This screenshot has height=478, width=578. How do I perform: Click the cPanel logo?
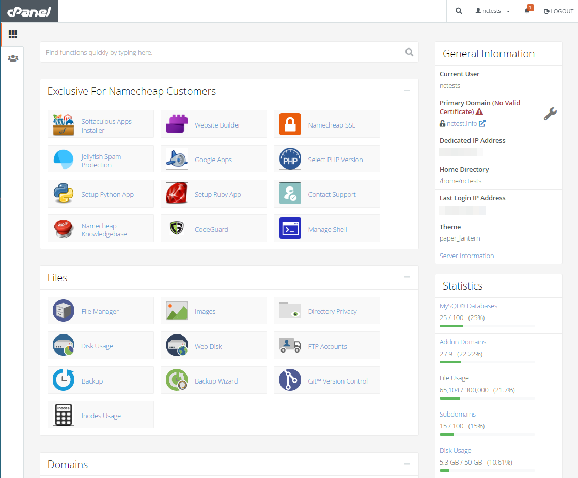coord(29,11)
